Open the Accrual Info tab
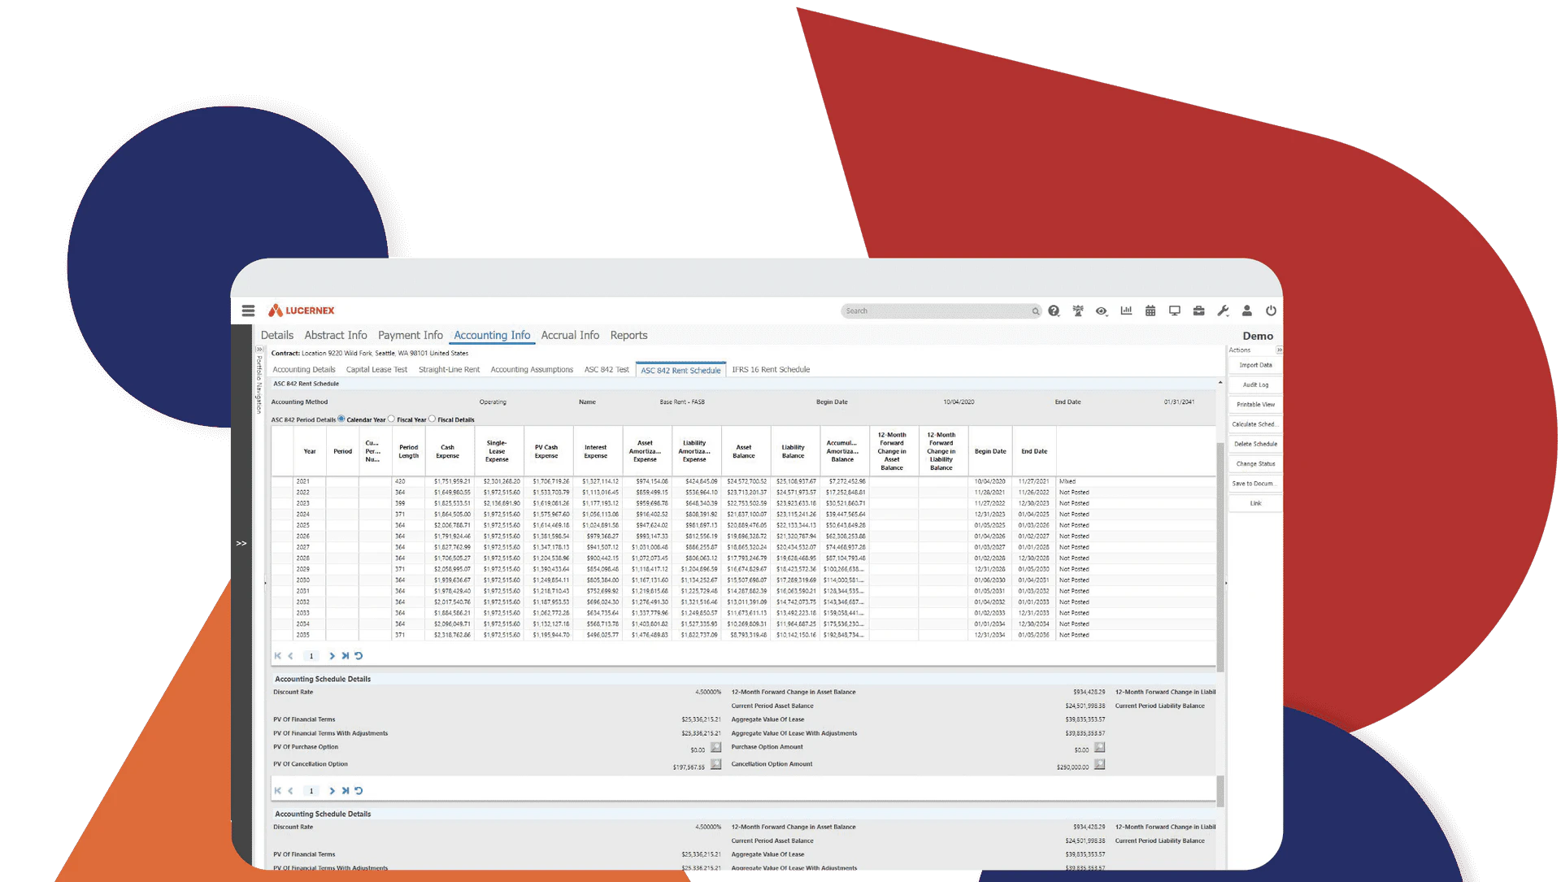 [570, 335]
